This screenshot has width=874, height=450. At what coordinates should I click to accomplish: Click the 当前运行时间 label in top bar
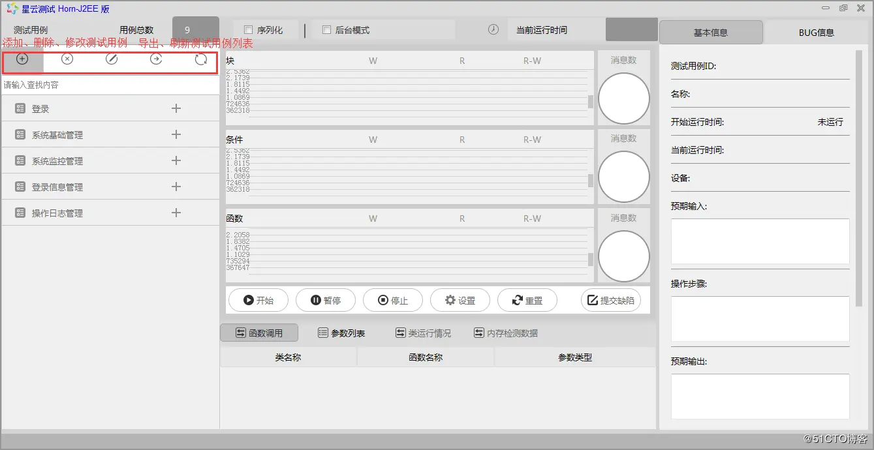(x=542, y=30)
